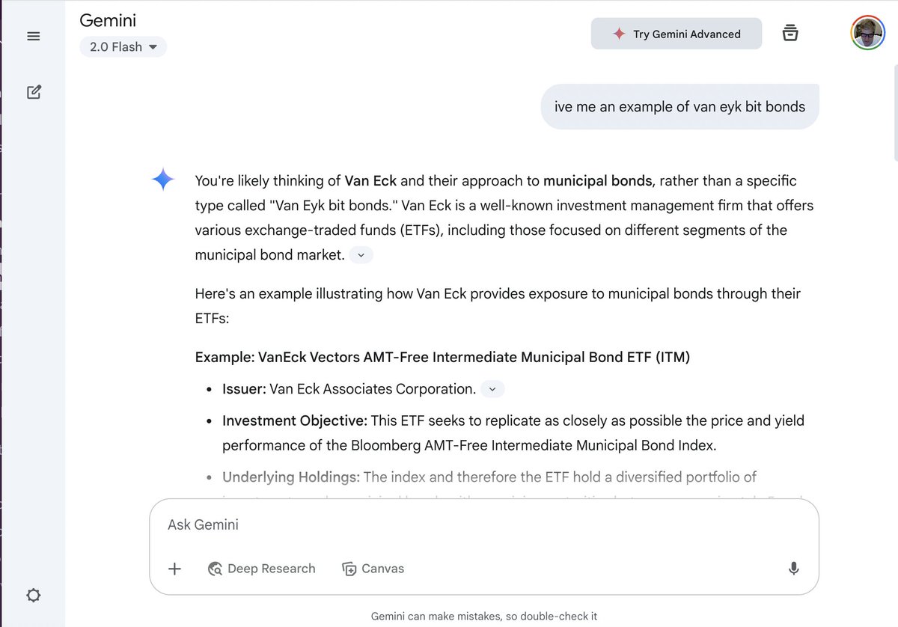Click the VanEck Vectors AMT-Free ETF example heading

tap(442, 357)
